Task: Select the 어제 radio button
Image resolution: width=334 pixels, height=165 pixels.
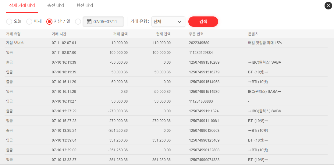Action: (x=29, y=22)
